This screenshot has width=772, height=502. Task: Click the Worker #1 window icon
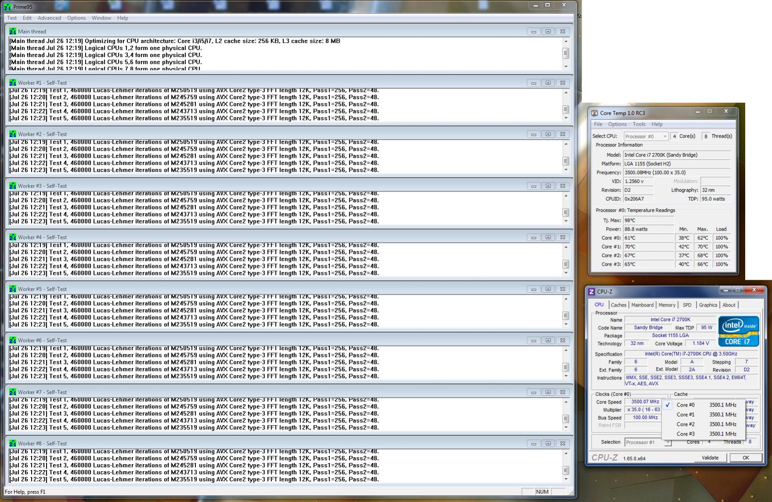(x=13, y=83)
